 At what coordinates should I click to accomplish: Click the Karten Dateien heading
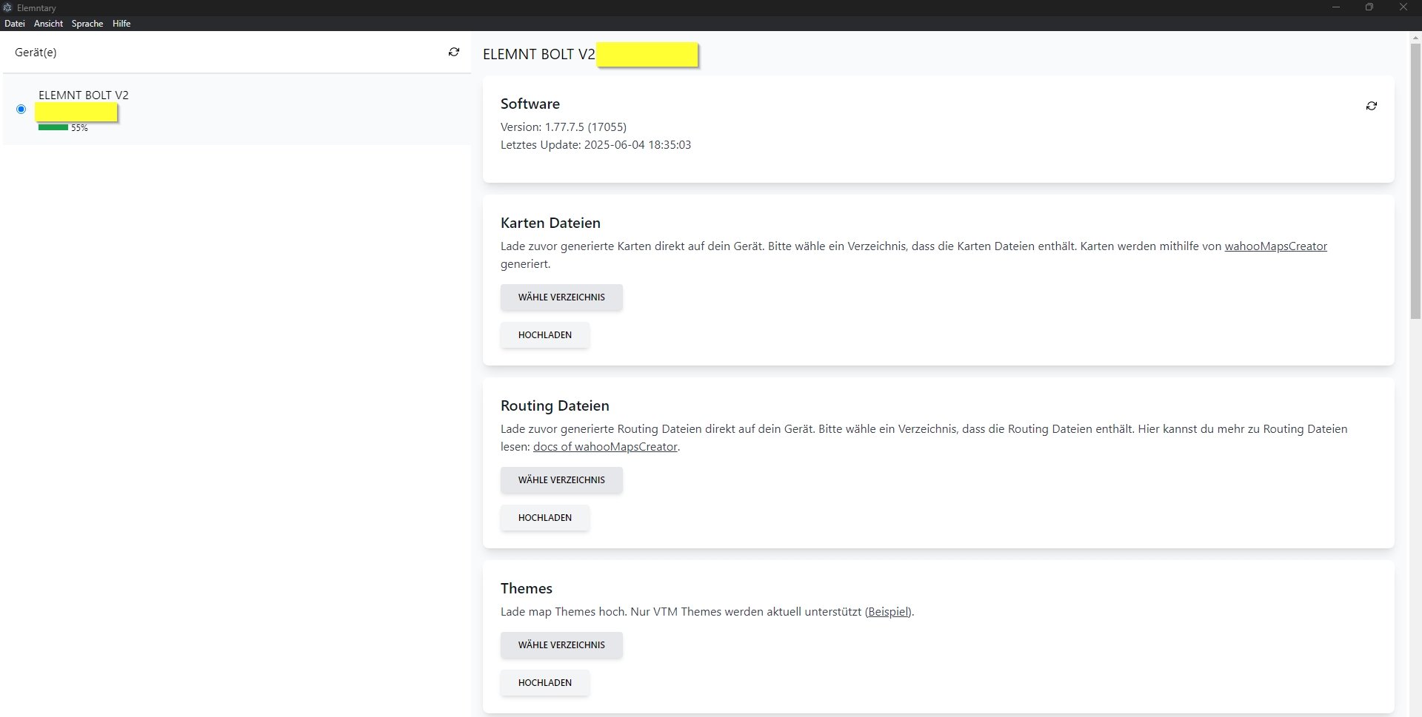coord(550,223)
